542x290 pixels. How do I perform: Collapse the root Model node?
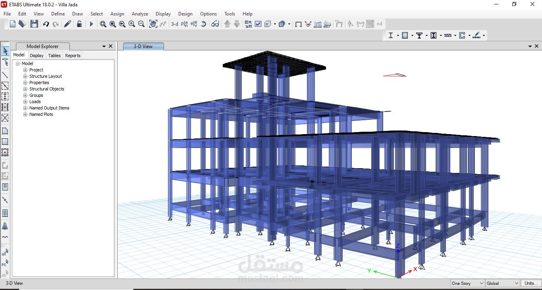18,63
